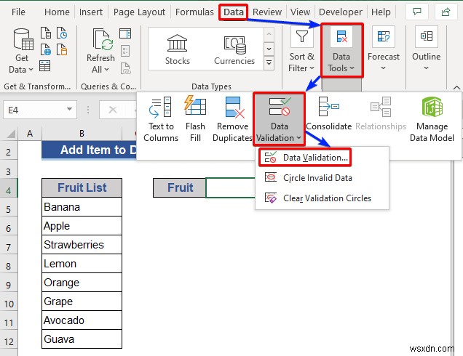Open the Sort & Filter group
Image resolution: width=463 pixels, height=356 pixels.
click(301, 49)
